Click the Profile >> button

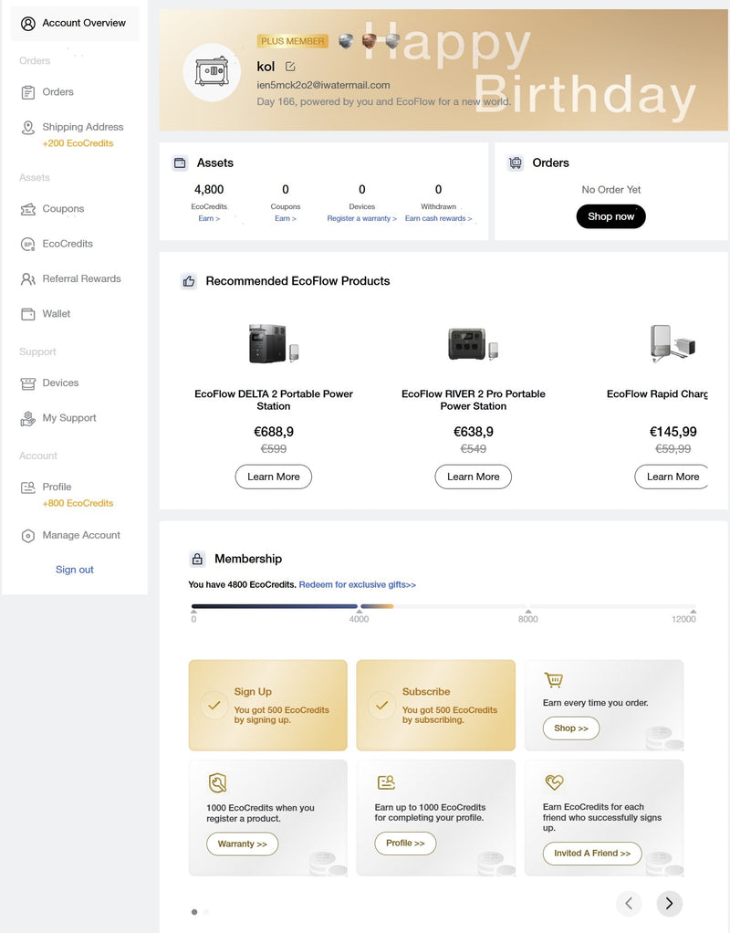(405, 844)
